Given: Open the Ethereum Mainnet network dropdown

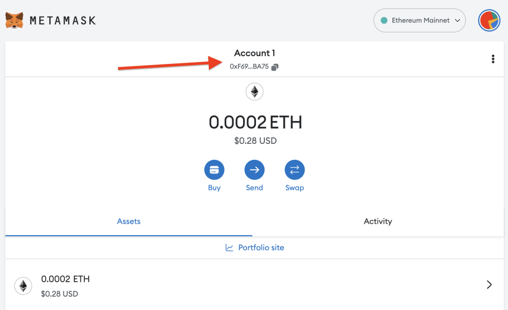Looking at the screenshot, I should (x=419, y=20).
